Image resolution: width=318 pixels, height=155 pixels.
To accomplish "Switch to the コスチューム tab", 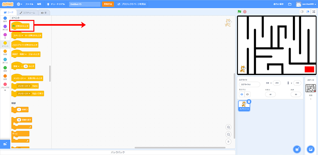I will coord(27,13).
